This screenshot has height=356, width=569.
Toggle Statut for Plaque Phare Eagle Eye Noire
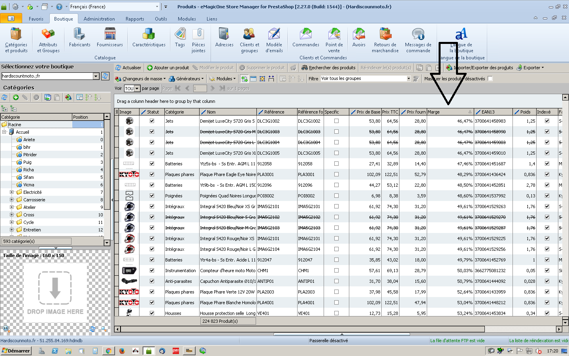[x=152, y=174]
